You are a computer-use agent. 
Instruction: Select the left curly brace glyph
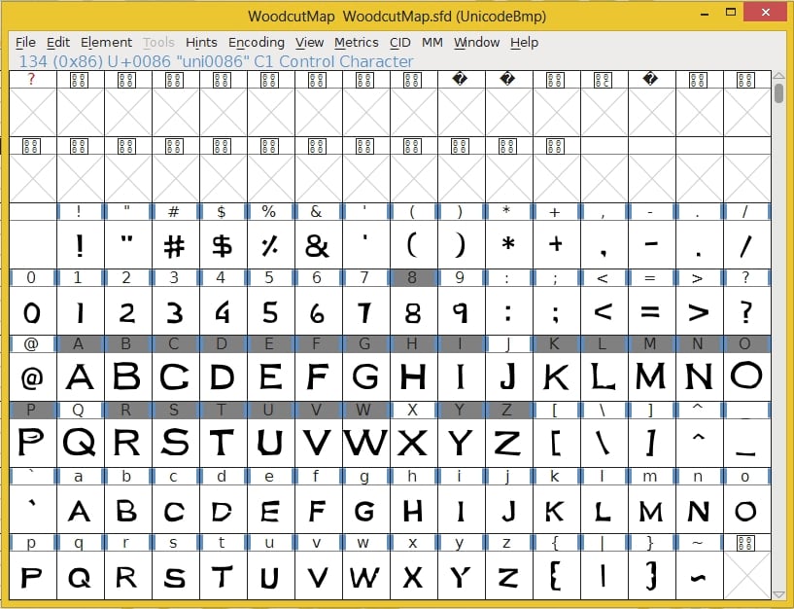point(557,576)
